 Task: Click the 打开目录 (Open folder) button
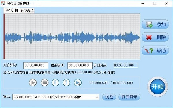[x=129, y=97]
